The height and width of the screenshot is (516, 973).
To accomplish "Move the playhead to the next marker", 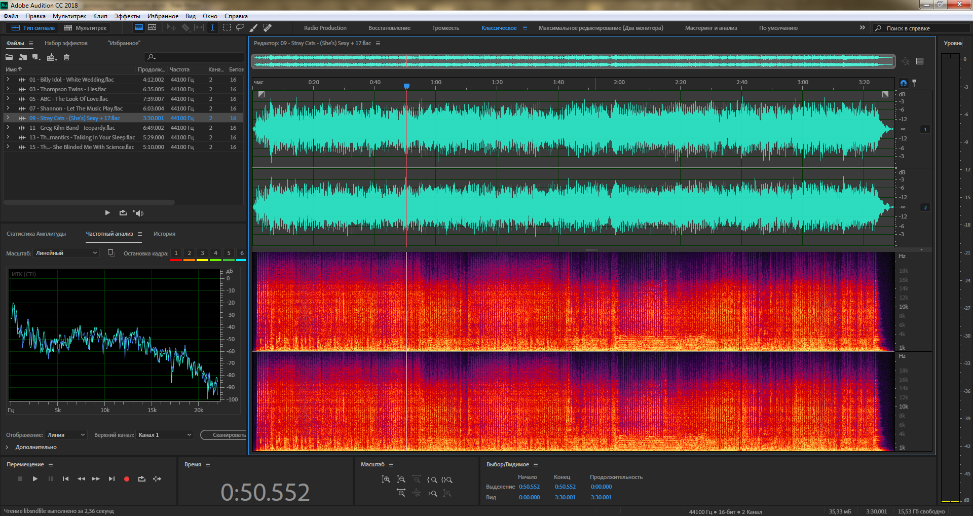I will point(111,479).
